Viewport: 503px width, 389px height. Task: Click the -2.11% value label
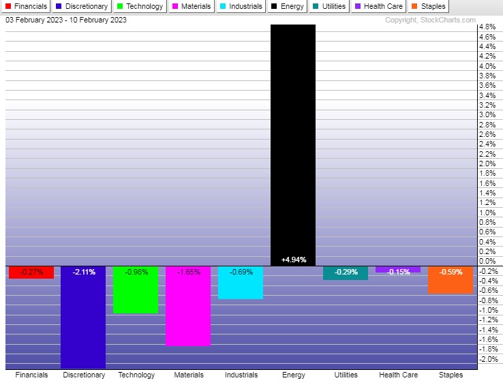(x=84, y=273)
